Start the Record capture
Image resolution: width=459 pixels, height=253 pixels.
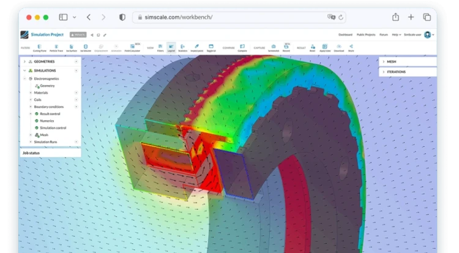click(x=286, y=48)
